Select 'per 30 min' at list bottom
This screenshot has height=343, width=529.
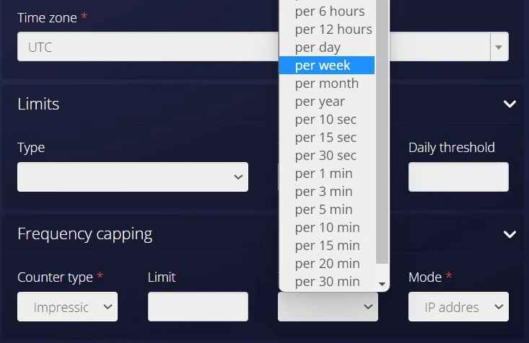tap(327, 282)
